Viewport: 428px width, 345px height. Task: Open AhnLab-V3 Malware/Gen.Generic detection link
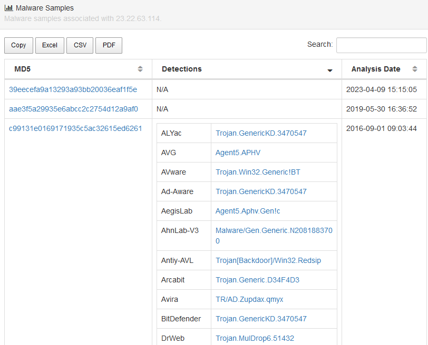[274, 236]
